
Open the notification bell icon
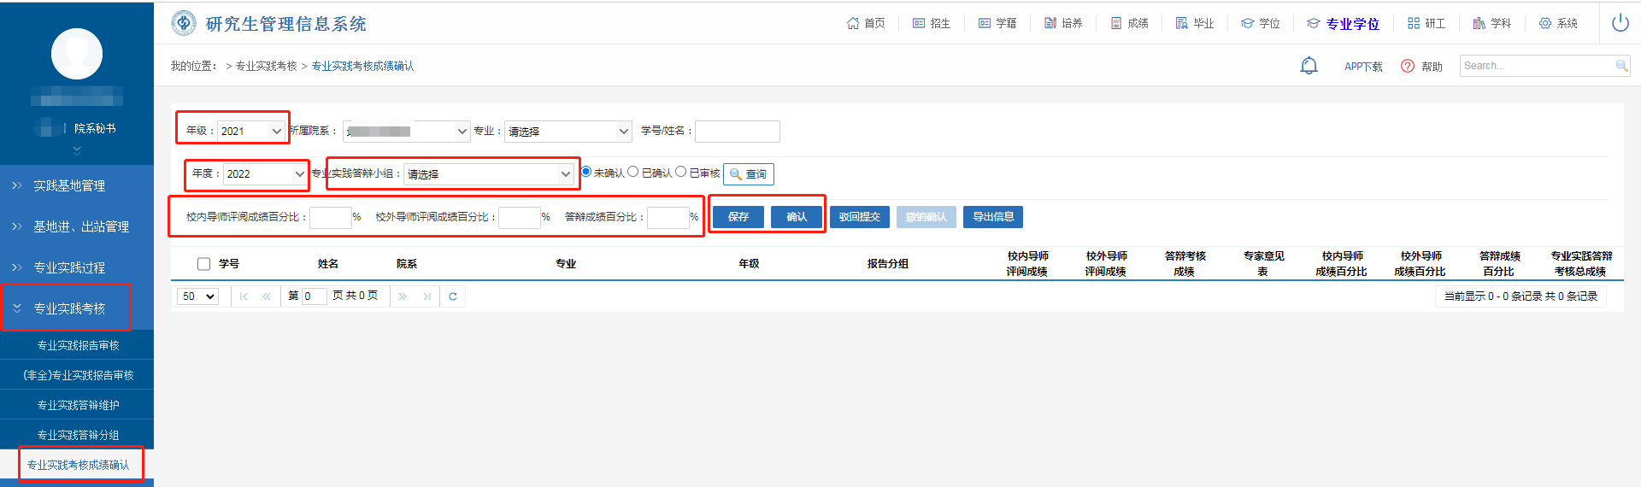pos(1309,66)
